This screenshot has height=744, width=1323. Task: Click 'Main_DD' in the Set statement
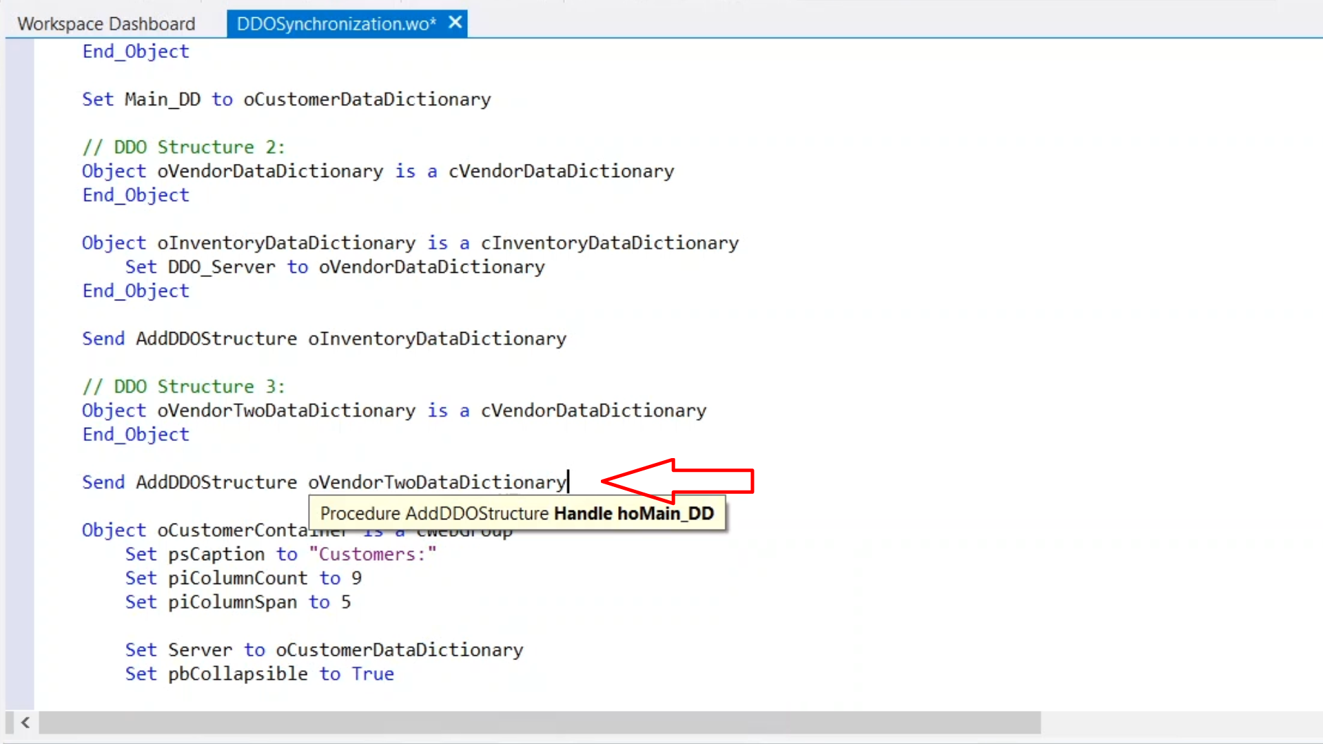tap(163, 99)
